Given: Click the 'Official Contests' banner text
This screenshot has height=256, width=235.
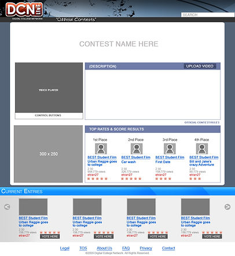Looking at the screenshot, I should pyautogui.click(x=76, y=19).
